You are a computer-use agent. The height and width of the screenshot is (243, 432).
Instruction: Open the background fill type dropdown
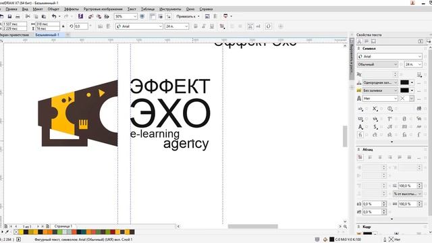380,90
